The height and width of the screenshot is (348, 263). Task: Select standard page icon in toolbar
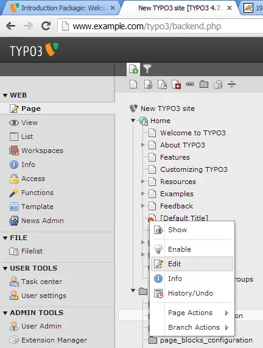point(133,84)
